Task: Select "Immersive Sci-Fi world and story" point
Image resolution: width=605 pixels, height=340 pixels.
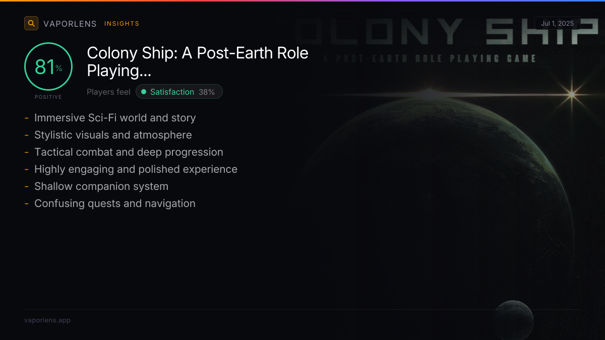Action: [115, 118]
